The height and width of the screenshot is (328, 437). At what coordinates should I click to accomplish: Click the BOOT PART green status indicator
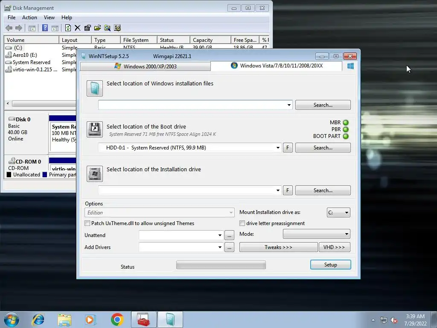(x=346, y=136)
